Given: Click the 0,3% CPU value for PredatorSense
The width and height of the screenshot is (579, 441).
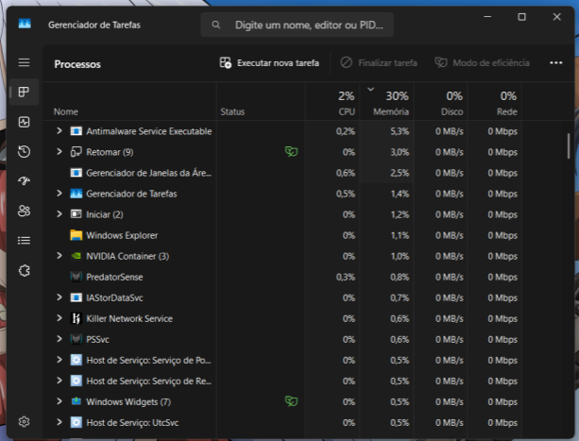Looking at the screenshot, I should (x=346, y=277).
